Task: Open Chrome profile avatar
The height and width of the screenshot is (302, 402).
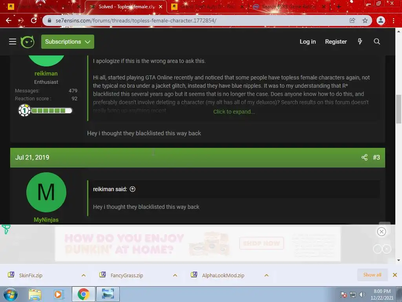Action: (381, 20)
